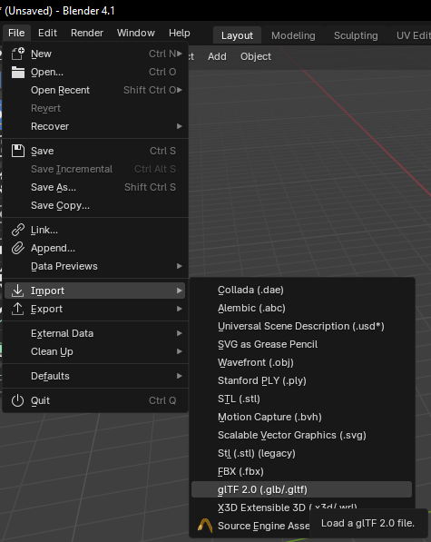Import Scalable Vector Graphics (.svg)

click(x=302, y=435)
